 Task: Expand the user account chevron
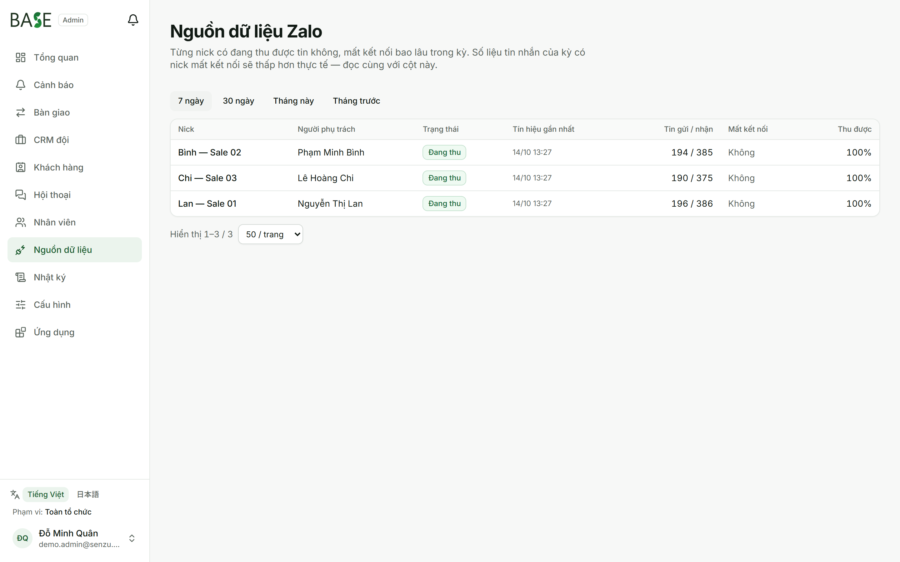click(x=132, y=538)
